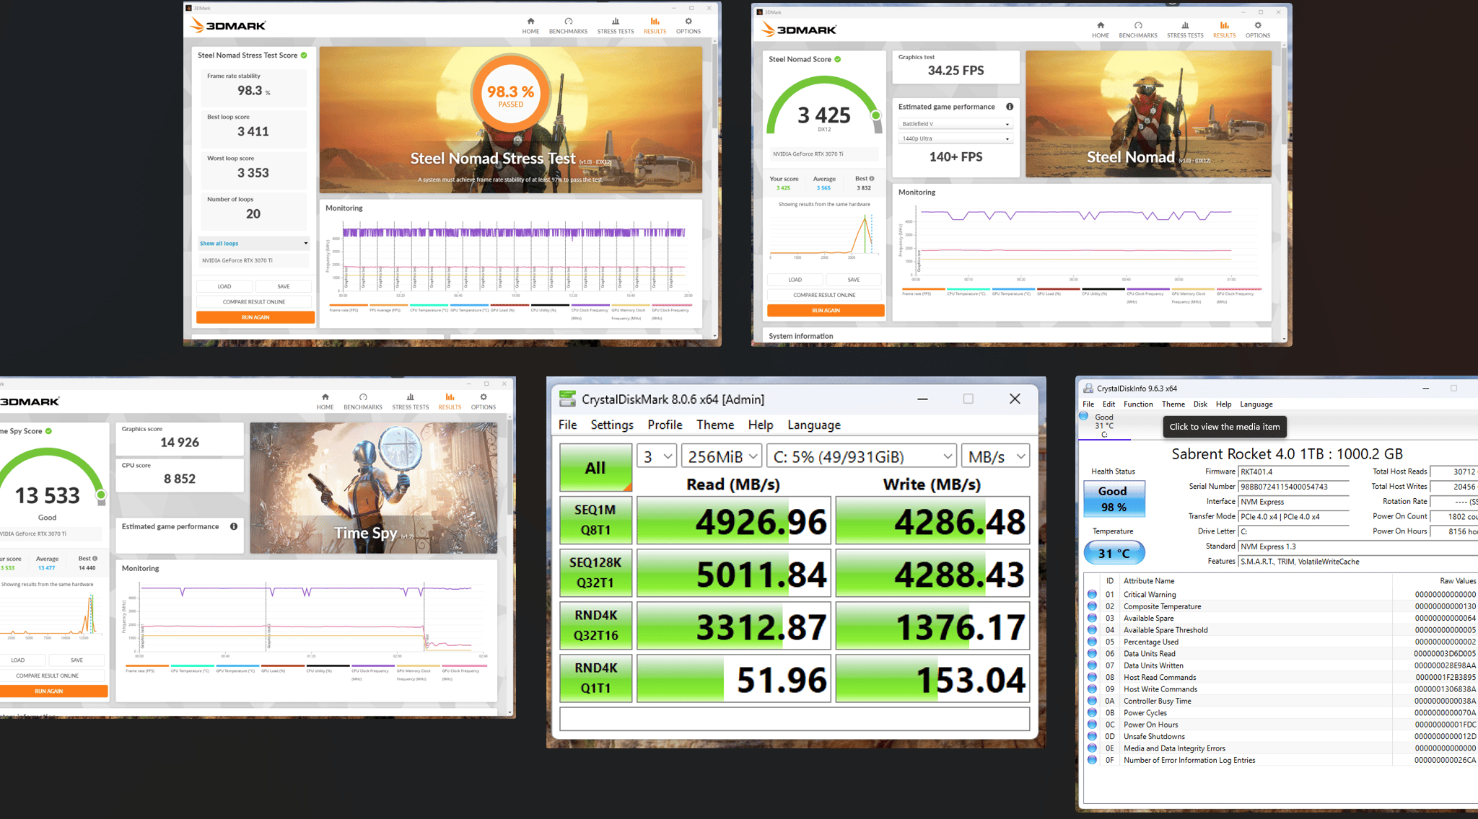This screenshot has height=819, width=1478.
Task: Click Compare Result Online in the Steel Nomad Score window
Action: 824,295
